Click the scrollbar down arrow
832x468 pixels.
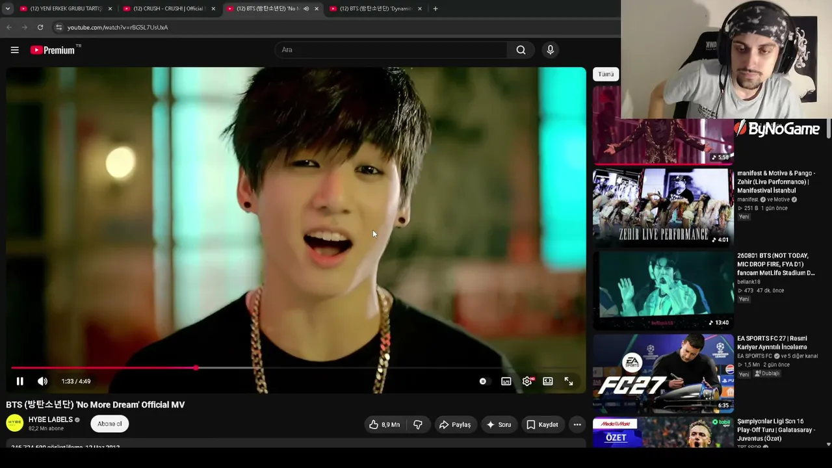point(828,444)
